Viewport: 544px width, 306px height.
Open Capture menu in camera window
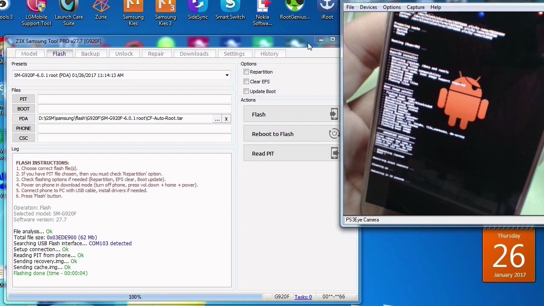416,7
